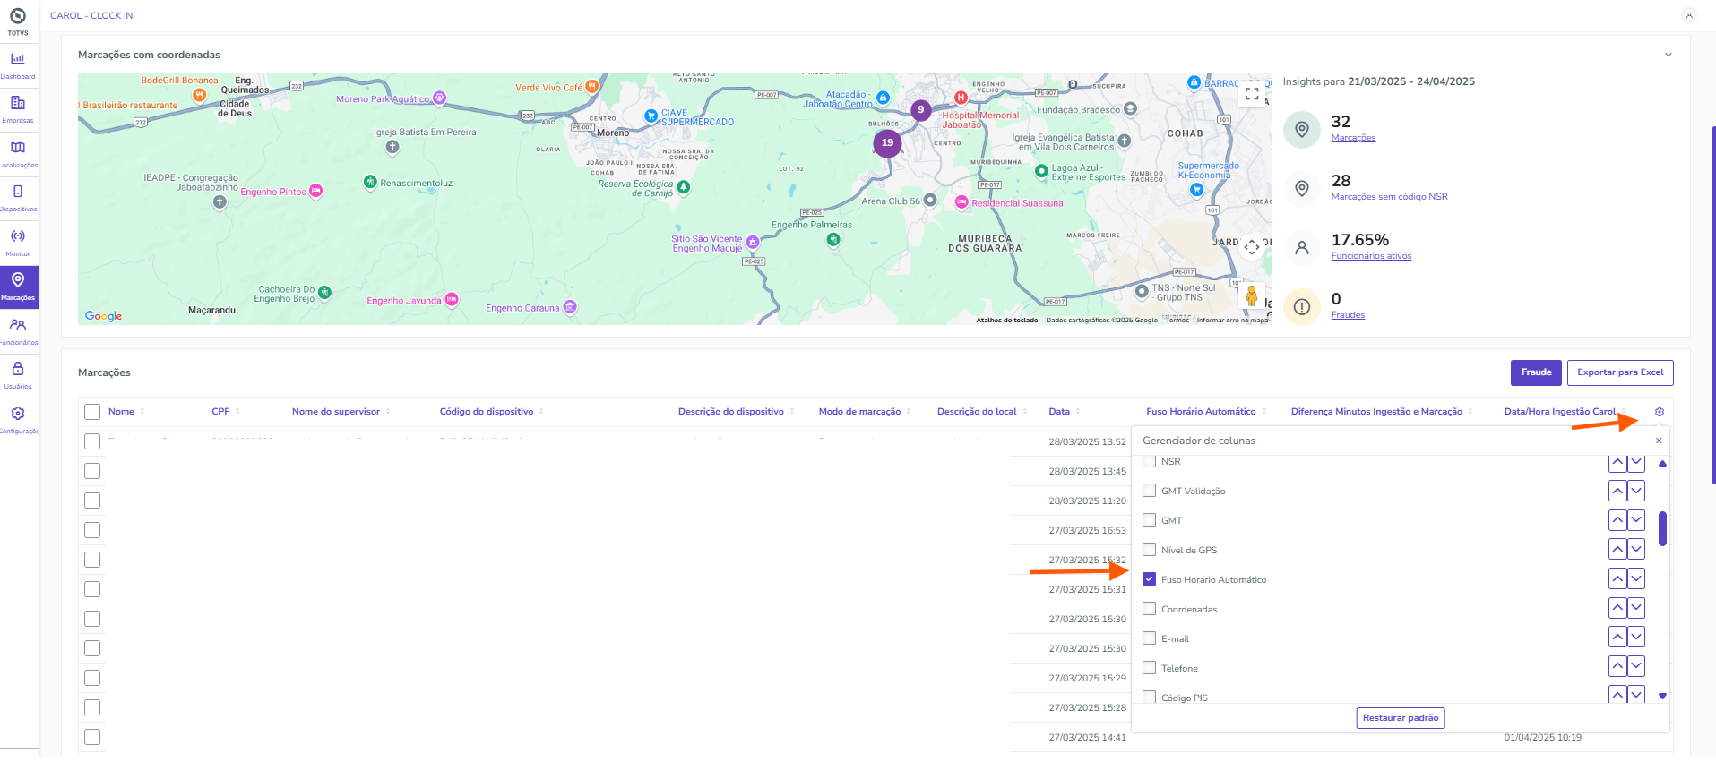The image size is (1716, 762).
Task: Click the Fraudes warning icon
Action: (x=1302, y=307)
